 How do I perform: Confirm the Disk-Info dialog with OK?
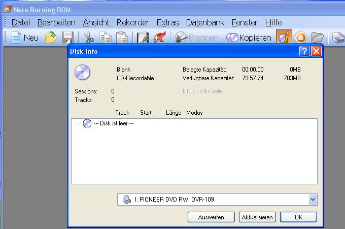pos(298,217)
